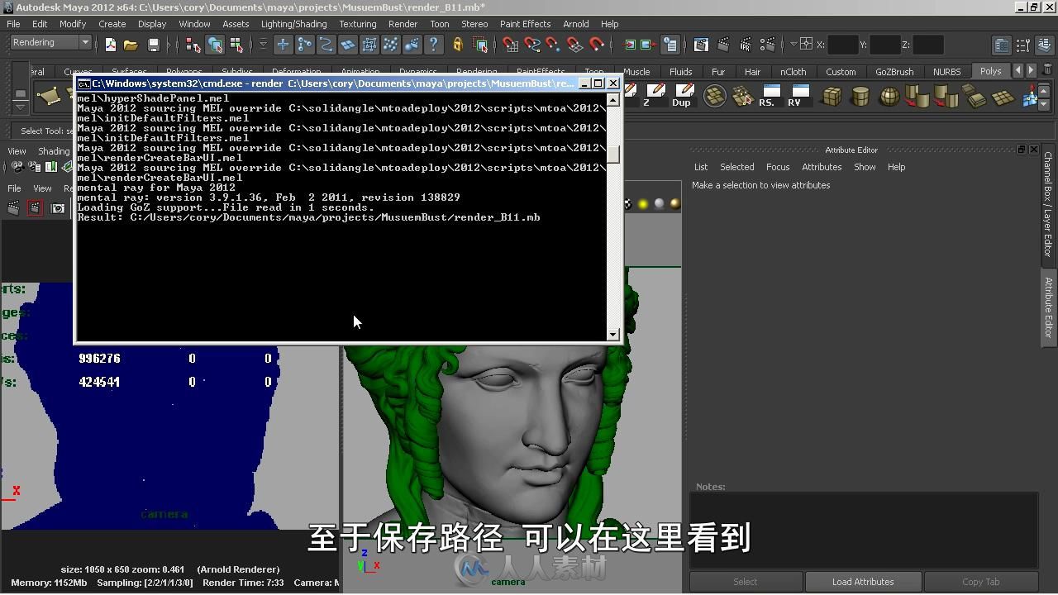Switch to the nCloth shelf tab

pyautogui.click(x=793, y=72)
